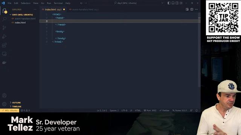Click the VS Code logo in the title bar
This screenshot has width=241, height=135.
(x=3, y=3)
